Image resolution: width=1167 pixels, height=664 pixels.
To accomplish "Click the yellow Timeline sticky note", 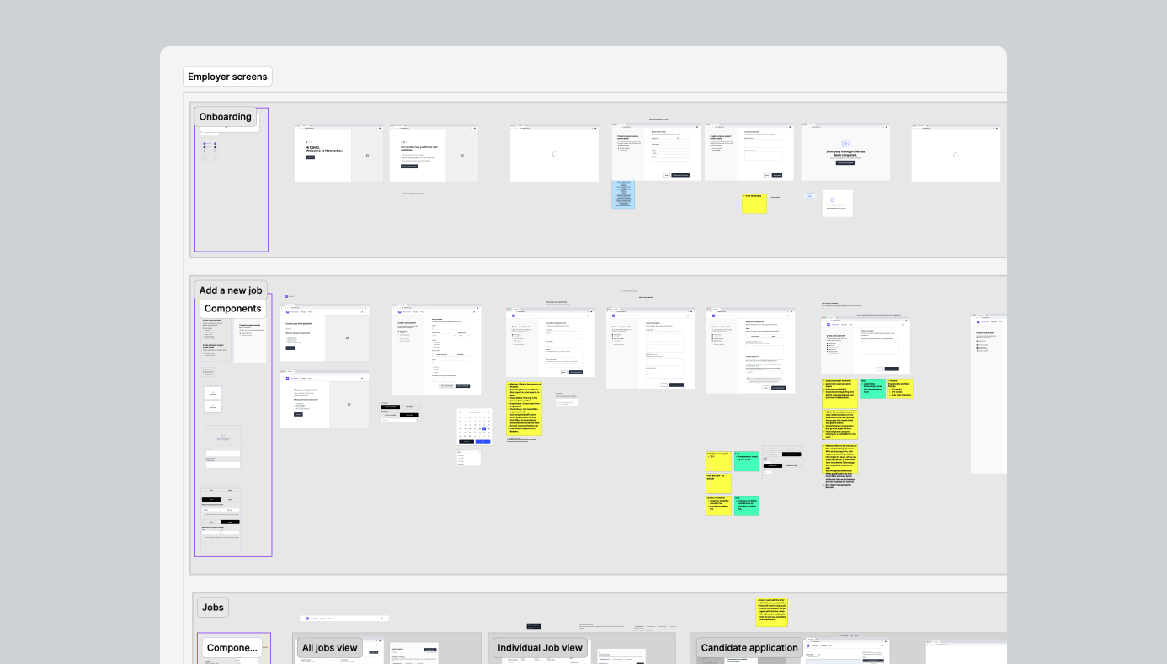I will (x=899, y=388).
